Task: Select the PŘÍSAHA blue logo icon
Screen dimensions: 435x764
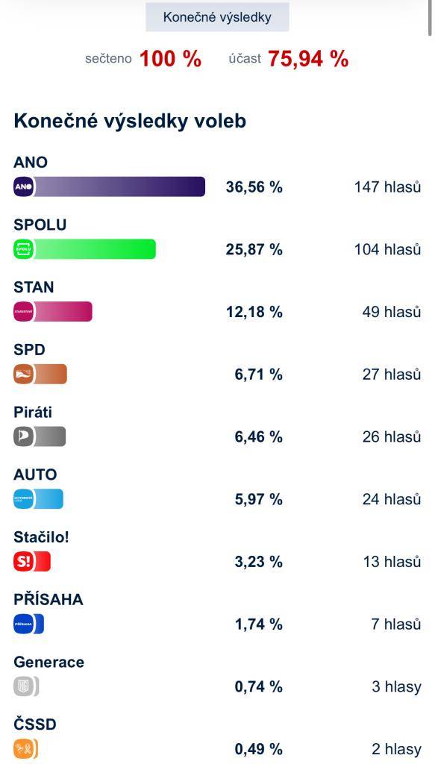Action: click(x=22, y=624)
